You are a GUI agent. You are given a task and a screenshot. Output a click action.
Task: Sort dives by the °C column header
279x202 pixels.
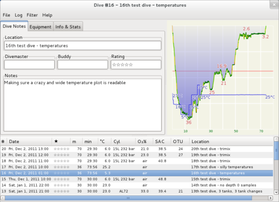click(104, 141)
